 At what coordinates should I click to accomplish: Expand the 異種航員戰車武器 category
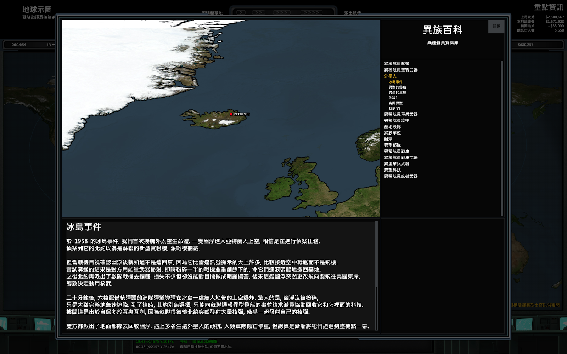click(401, 158)
